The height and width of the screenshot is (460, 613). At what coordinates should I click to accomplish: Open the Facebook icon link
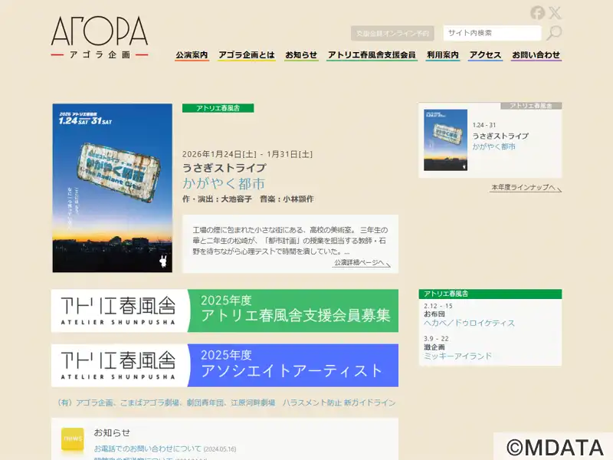click(x=537, y=12)
